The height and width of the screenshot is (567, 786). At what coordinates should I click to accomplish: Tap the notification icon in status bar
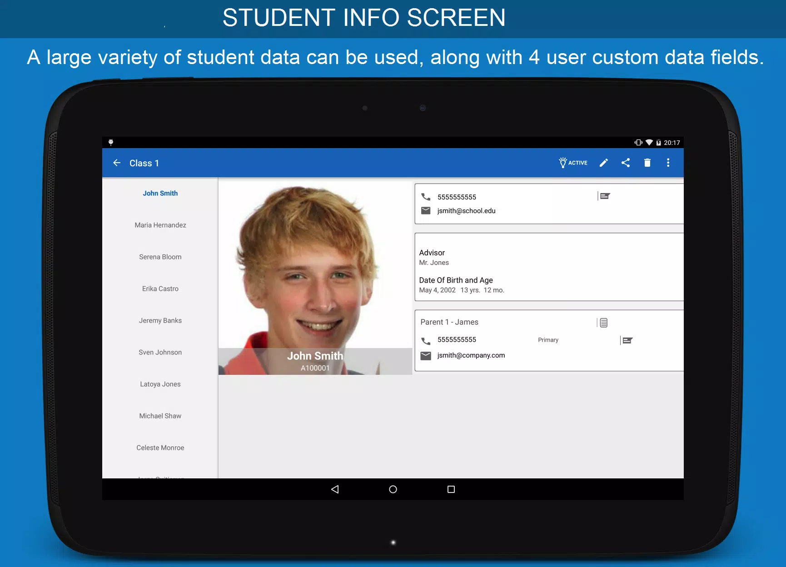pos(111,143)
